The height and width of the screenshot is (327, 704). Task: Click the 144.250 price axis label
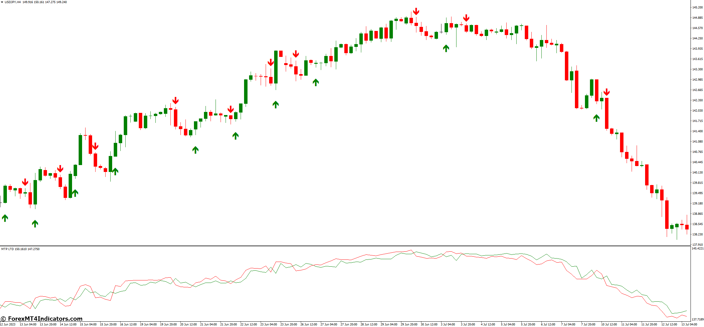[697, 38]
